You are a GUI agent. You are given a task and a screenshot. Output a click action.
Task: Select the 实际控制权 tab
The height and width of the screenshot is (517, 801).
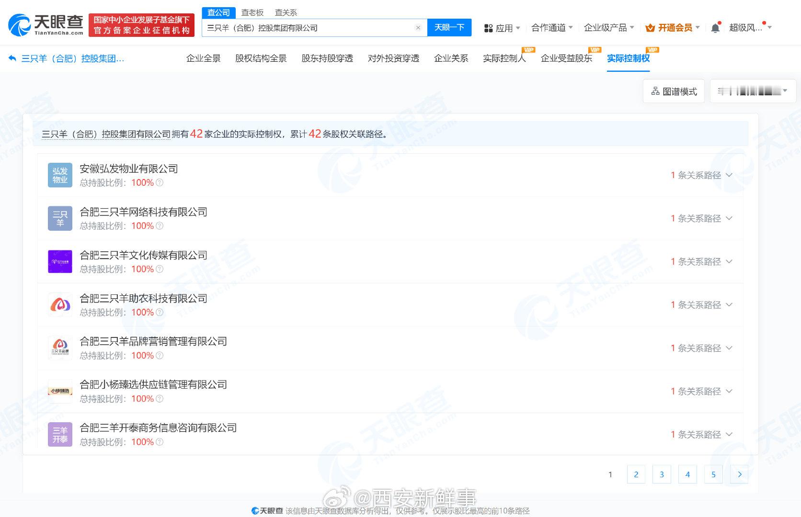point(628,58)
